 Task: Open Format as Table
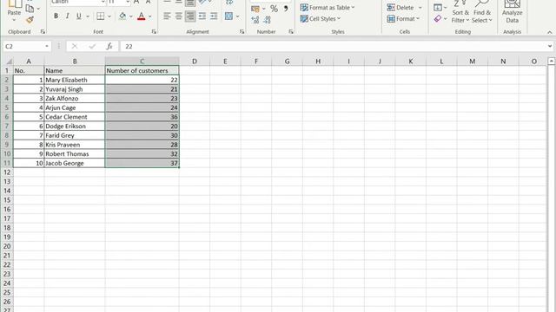[327, 8]
